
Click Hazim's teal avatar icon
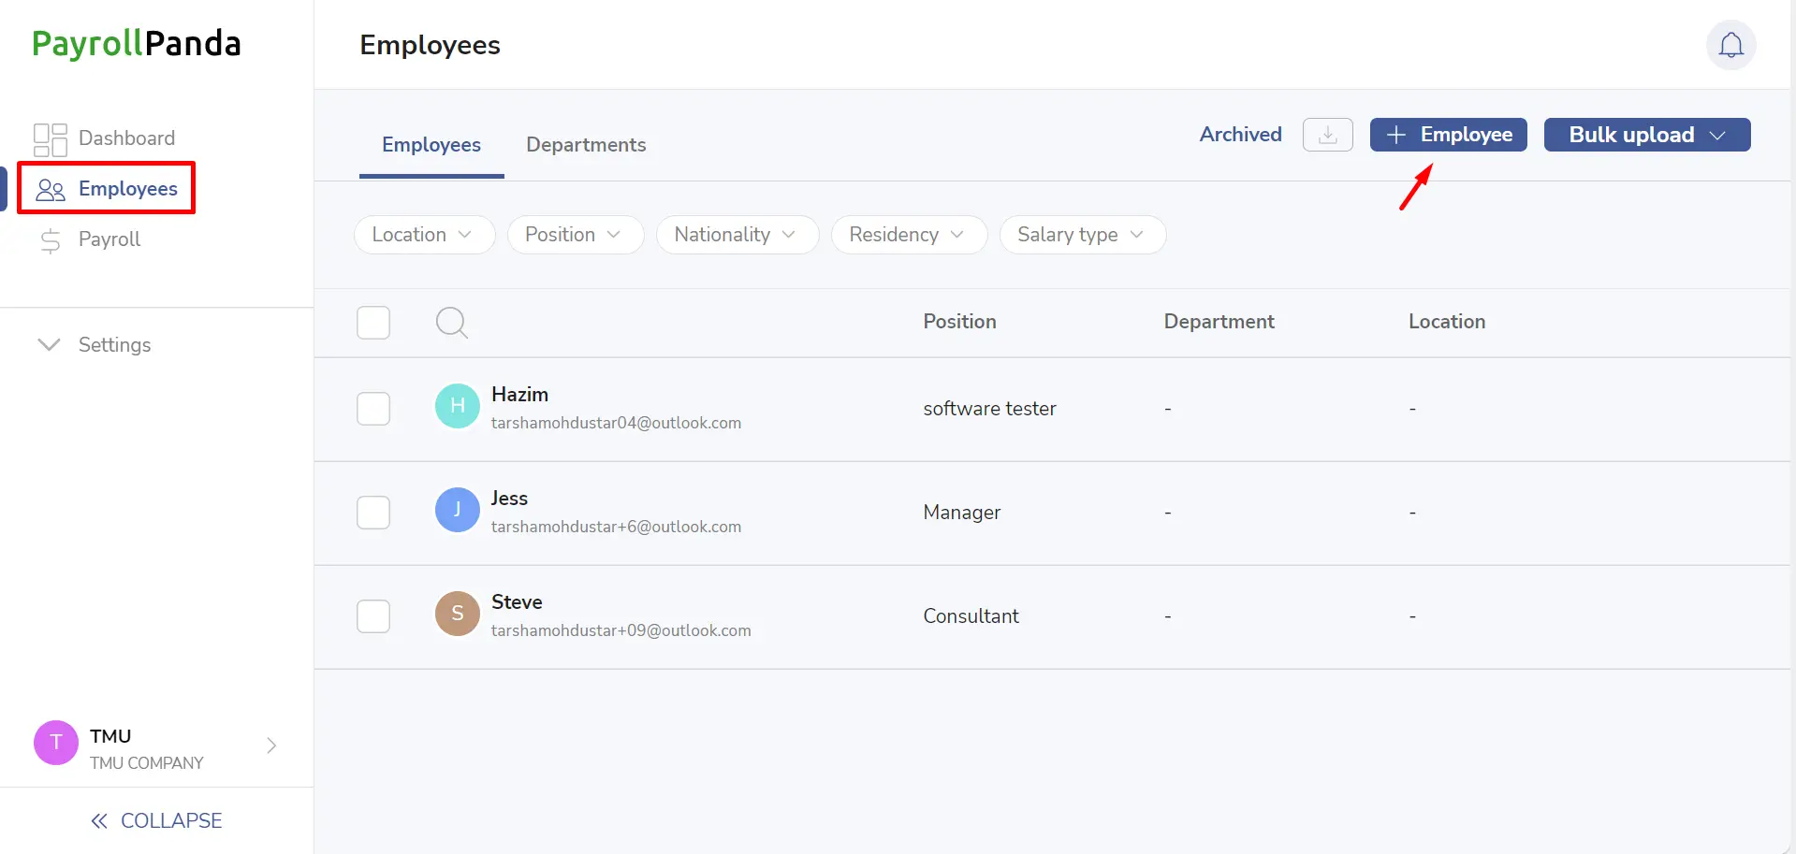click(458, 406)
